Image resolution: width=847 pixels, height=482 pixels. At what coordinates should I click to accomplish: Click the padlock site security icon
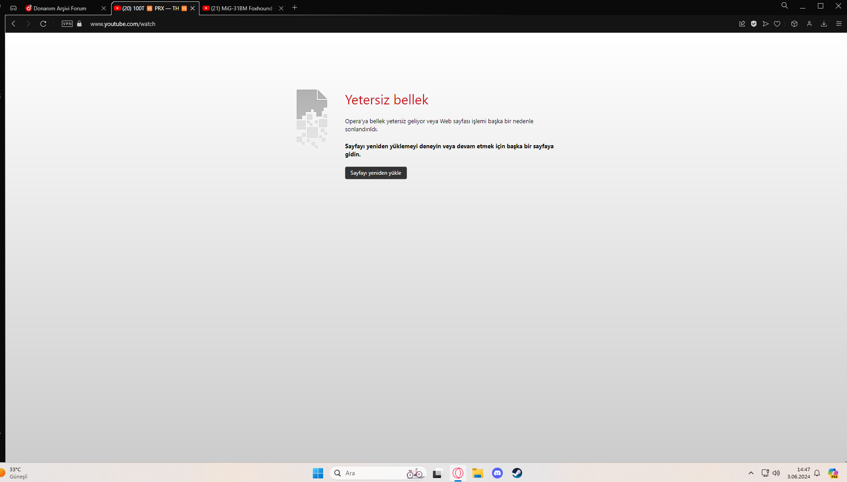[x=79, y=24]
